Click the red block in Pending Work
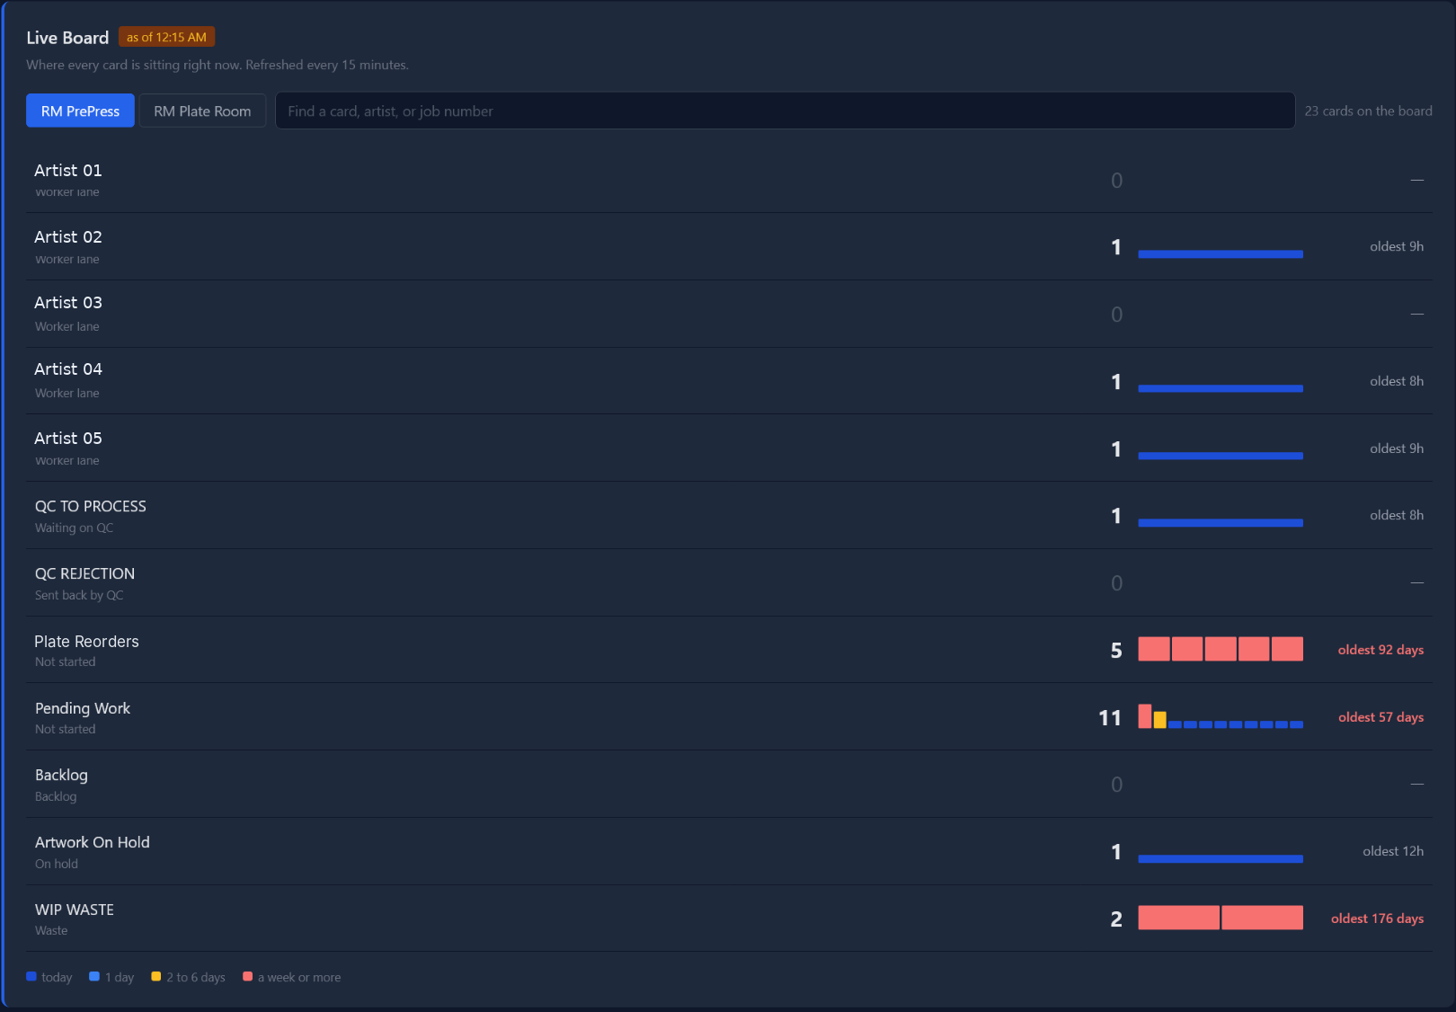Image resolution: width=1456 pixels, height=1012 pixels. tap(1144, 716)
